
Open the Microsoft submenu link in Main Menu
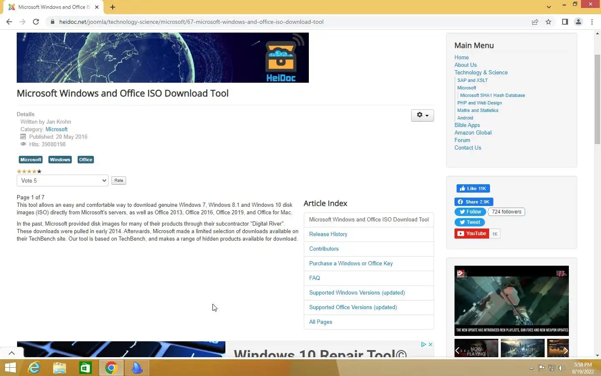coord(467,88)
